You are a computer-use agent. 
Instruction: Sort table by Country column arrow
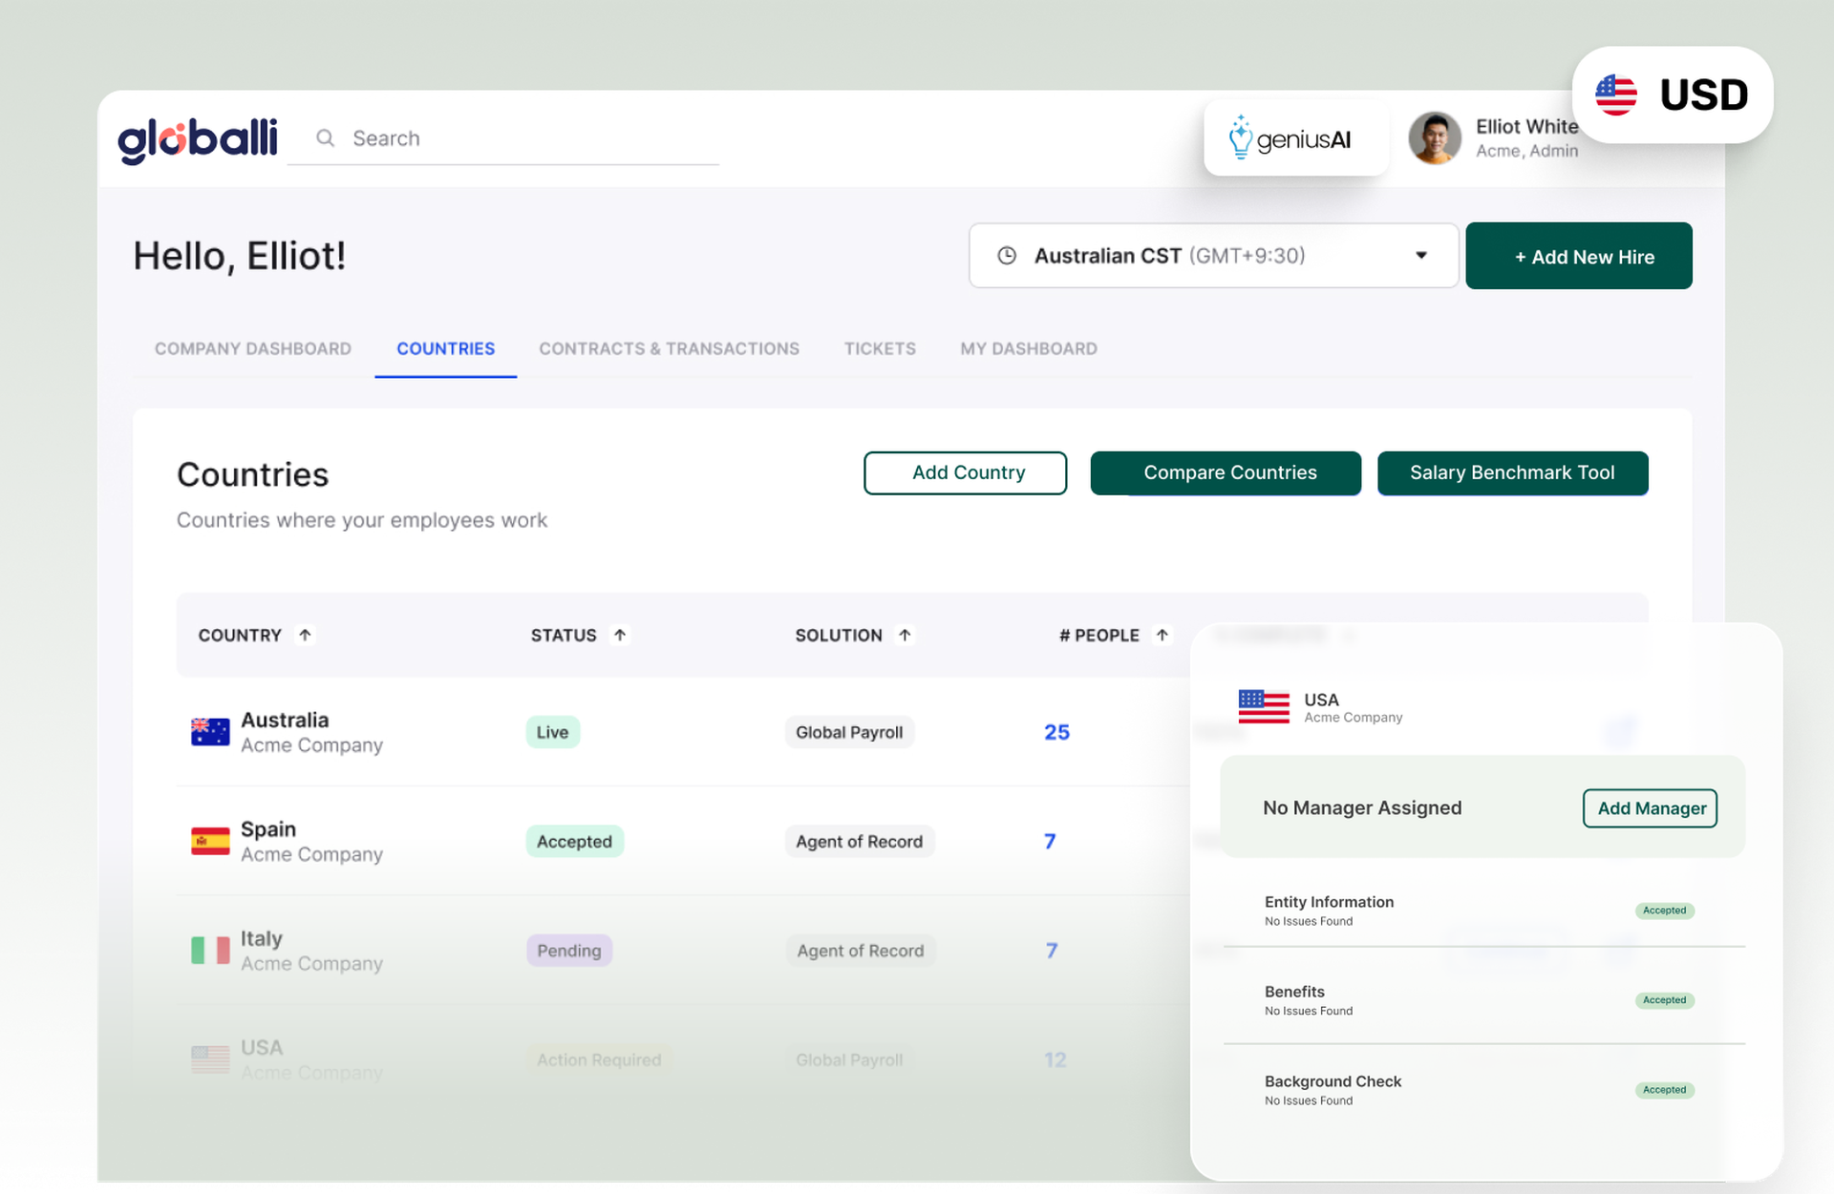pyautogui.click(x=305, y=635)
